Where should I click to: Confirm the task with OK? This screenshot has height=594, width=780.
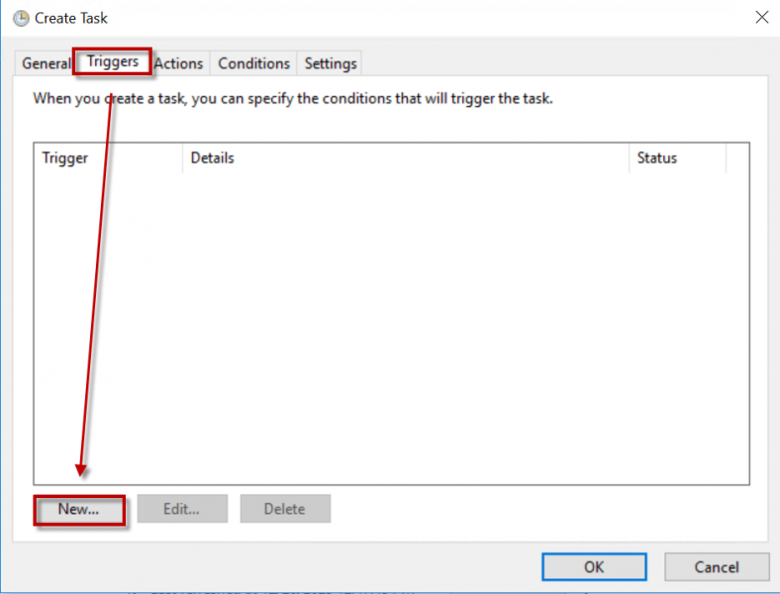point(594,567)
